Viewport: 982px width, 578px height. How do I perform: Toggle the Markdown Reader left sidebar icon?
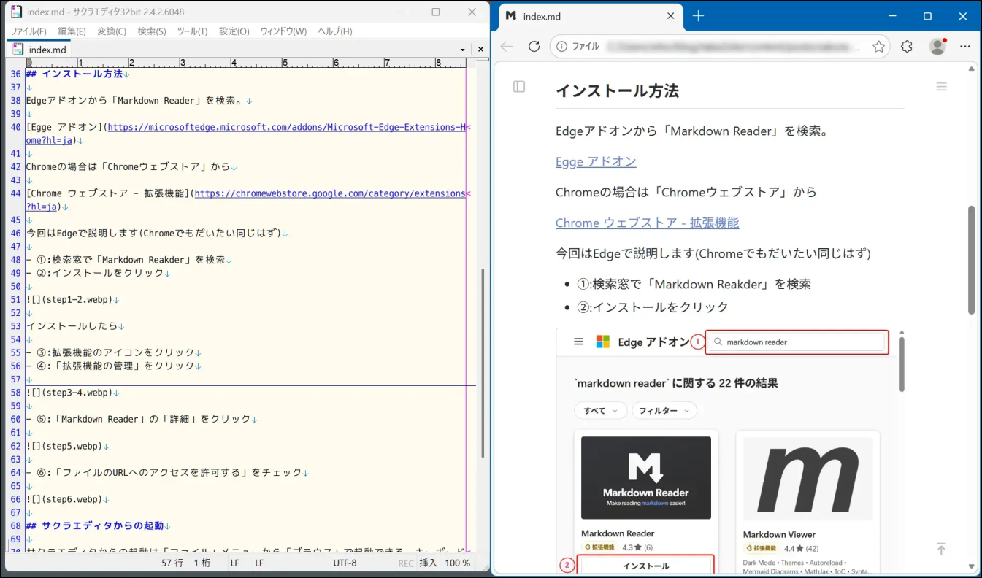[519, 87]
